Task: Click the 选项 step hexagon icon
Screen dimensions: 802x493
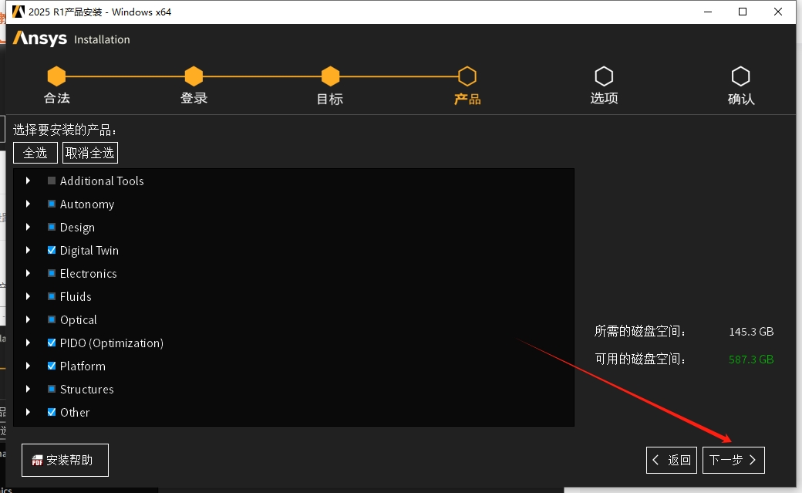Action: click(x=604, y=76)
